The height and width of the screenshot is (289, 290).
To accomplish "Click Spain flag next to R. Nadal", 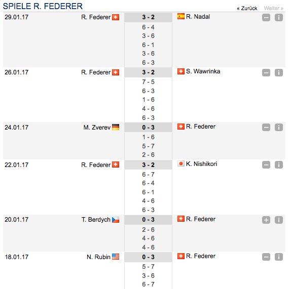I will click(x=181, y=16).
